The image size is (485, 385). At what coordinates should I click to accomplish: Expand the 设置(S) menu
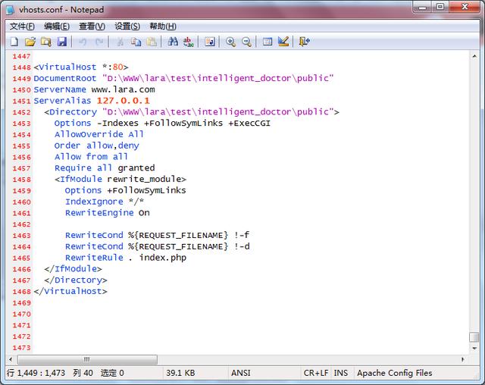click(x=127, y=26)
